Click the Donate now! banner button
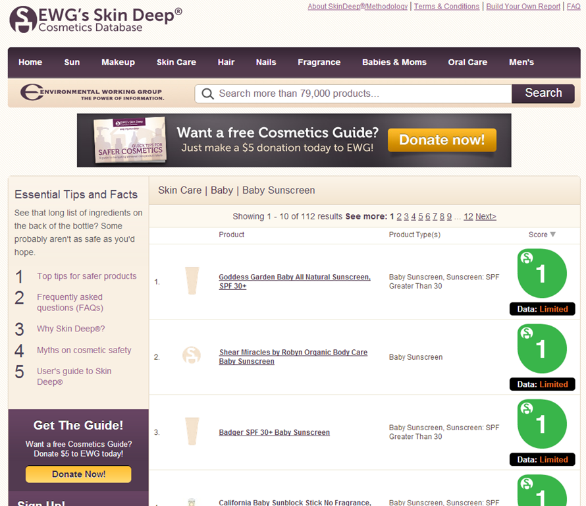This screenshot has width=586, height=506. [x=442, y=140]
